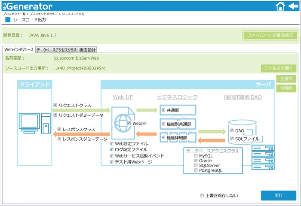The image size is (301, 206).
Task: Check the 上書き保存しない option
Action: pos(203,196)
